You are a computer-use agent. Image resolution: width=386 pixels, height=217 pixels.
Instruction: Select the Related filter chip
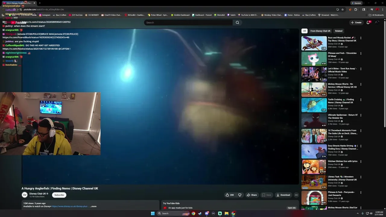(339, 31)
